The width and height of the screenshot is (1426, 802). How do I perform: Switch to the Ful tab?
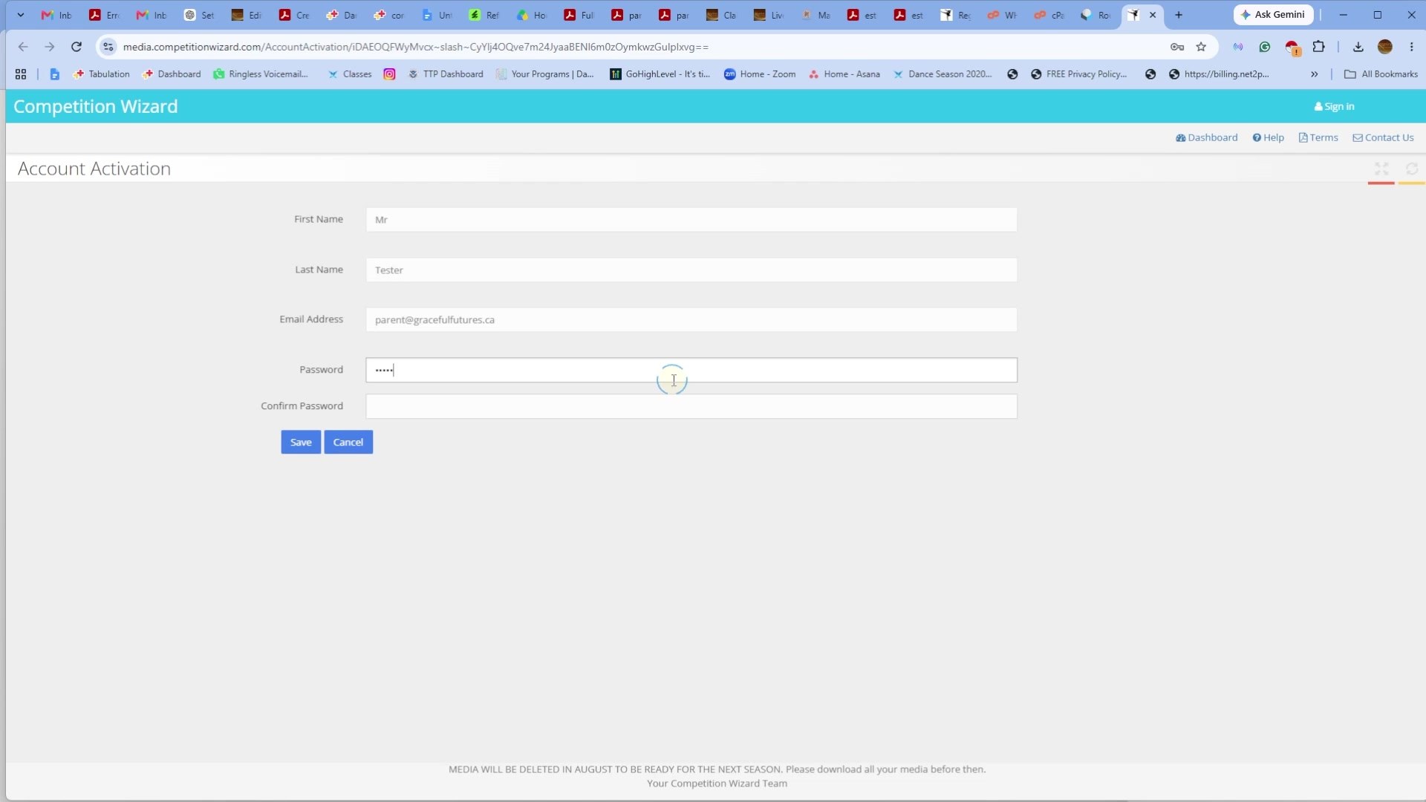pyautogui.click(x=579, y=15)
